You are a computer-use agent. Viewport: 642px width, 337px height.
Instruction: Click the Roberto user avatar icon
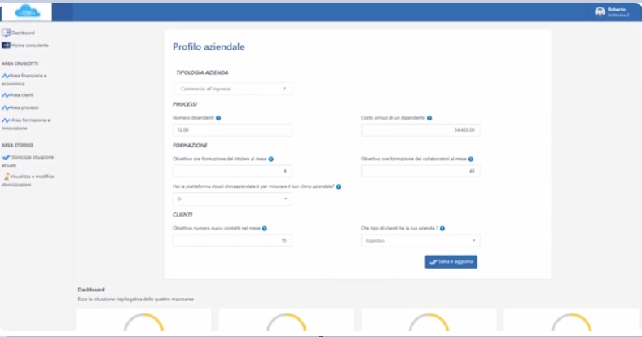coord(600,11)
